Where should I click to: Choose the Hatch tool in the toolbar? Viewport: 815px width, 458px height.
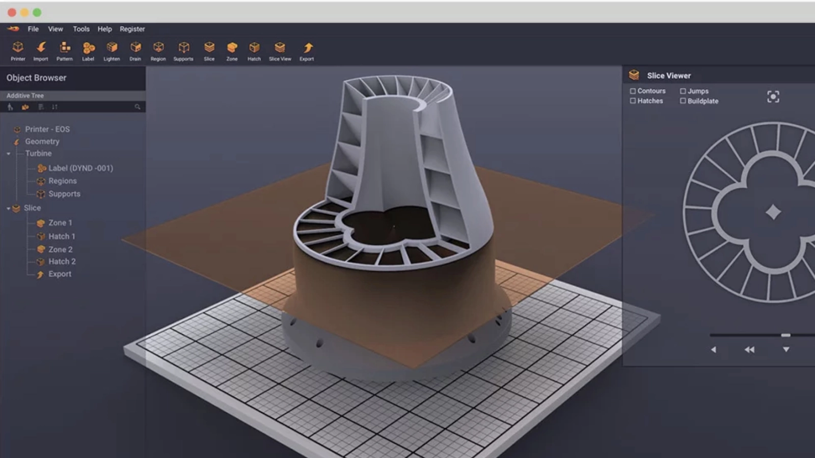click(254, 51)
